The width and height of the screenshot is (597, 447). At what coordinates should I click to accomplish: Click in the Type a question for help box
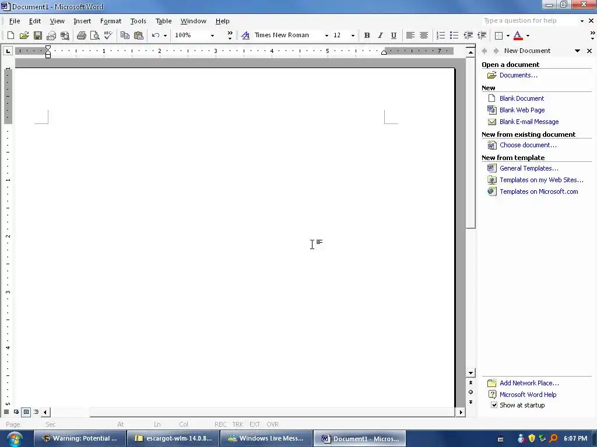(x=529, y=21)
